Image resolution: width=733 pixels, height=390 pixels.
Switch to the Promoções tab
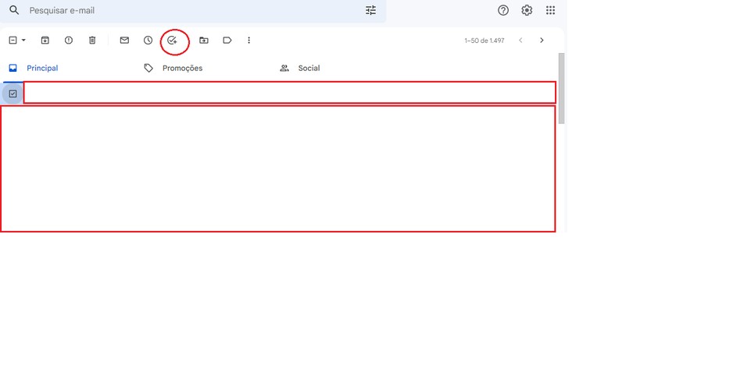pyautogui.click(x=173, y=68)
